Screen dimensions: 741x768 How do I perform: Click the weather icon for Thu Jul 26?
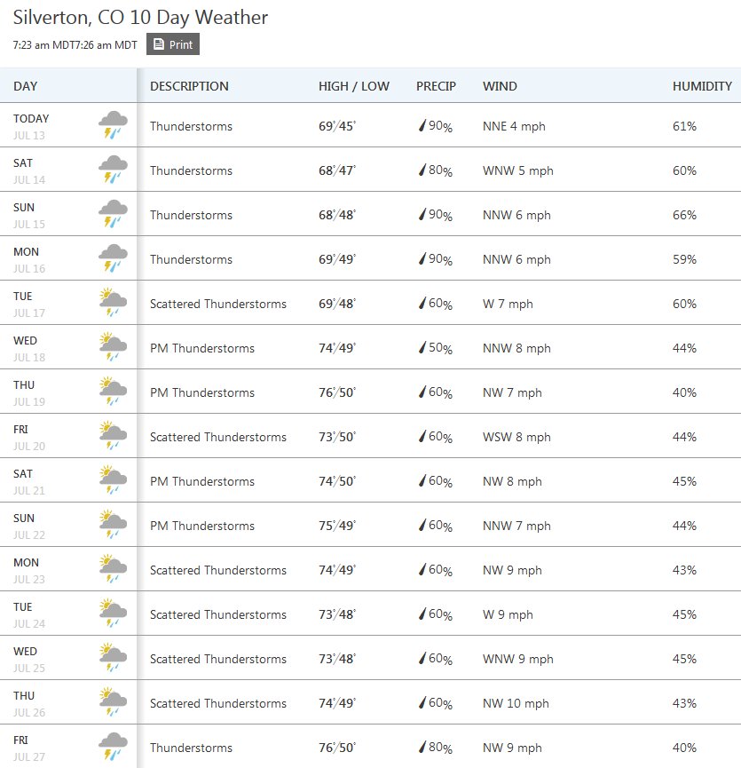tap(113, 702)
